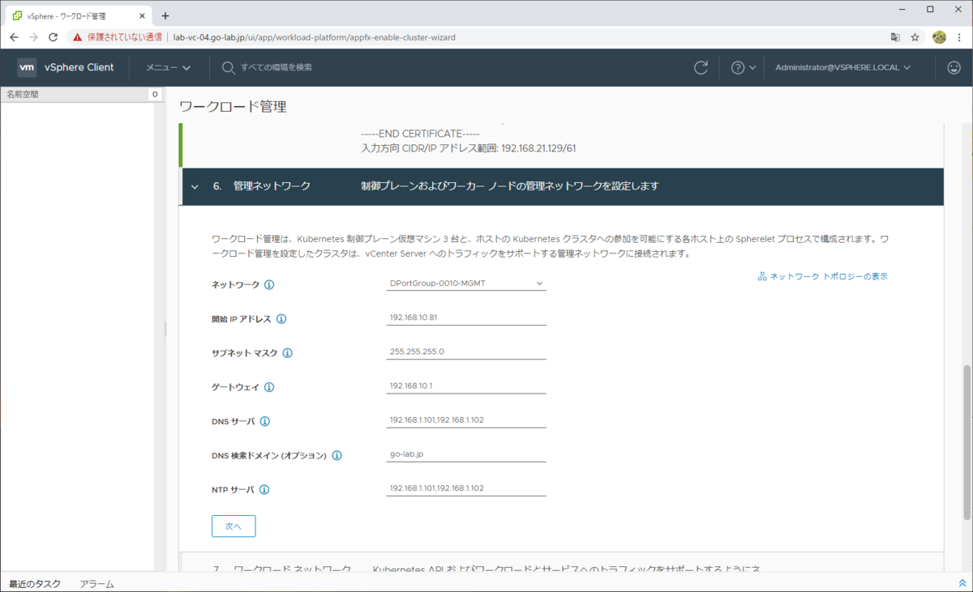Click info icon next to ゲートウェイ
The height and width of the screenshot is (592, 973).
coord(269,387)
